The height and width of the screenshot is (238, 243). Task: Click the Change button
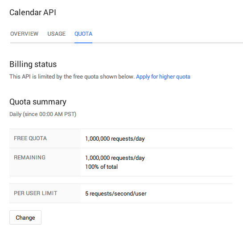(x=25, y=217)
